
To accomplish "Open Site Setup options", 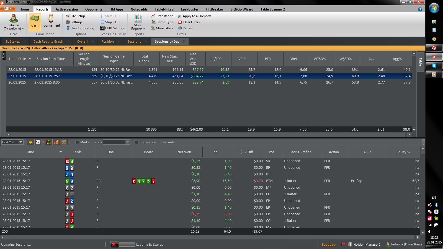I will coord(75,16).
